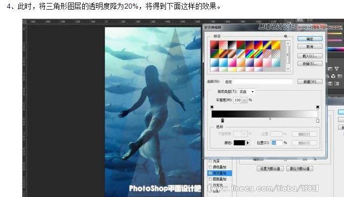Open the 平滑度 slider popup arrow
Image resolution: width=344 pixels, height=197 pixels.
[x=245, y=100]
